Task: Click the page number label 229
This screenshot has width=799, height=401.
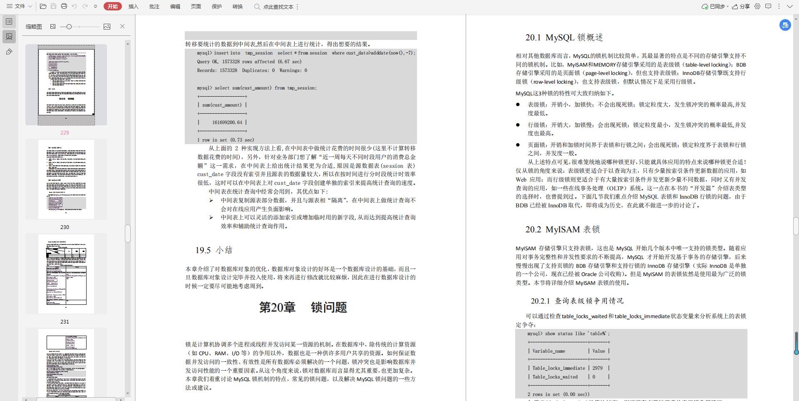Action: tap(65, 132)
